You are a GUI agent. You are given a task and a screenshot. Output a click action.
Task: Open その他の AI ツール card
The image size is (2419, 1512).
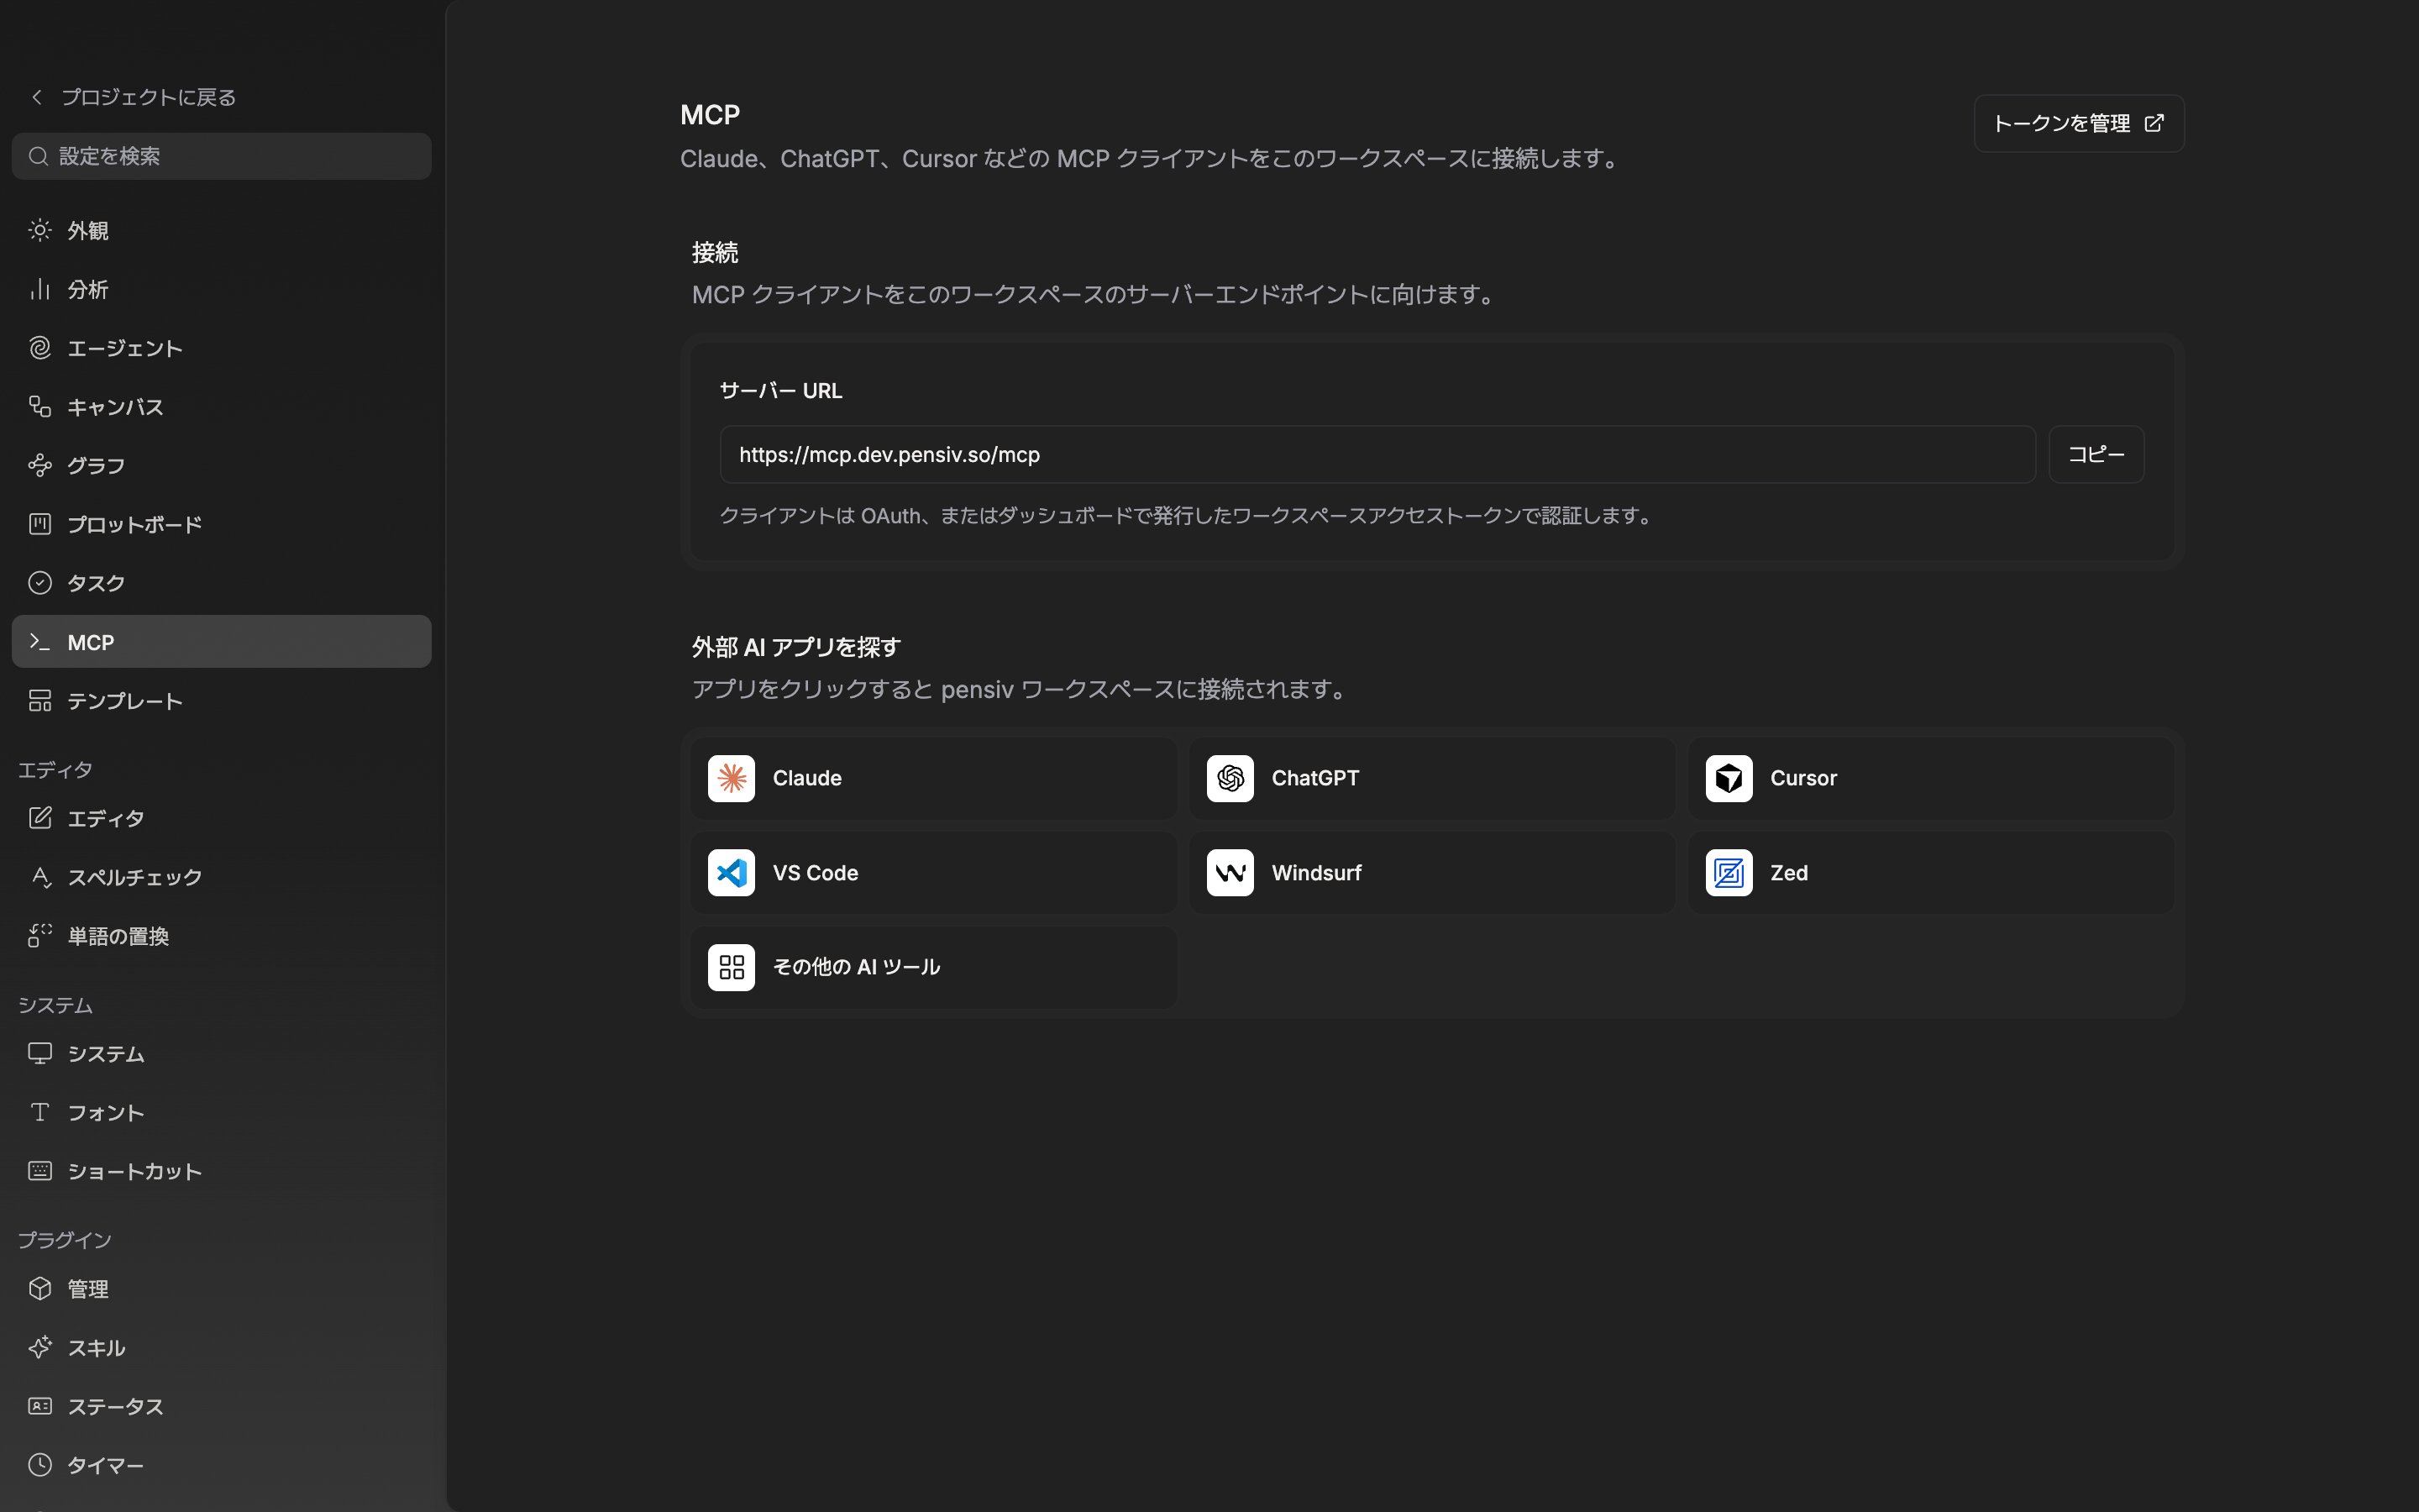point(932,967)
